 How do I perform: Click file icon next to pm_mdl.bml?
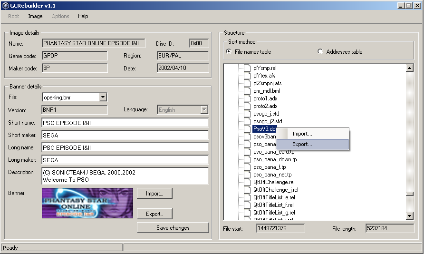click(x=247, y=91)
